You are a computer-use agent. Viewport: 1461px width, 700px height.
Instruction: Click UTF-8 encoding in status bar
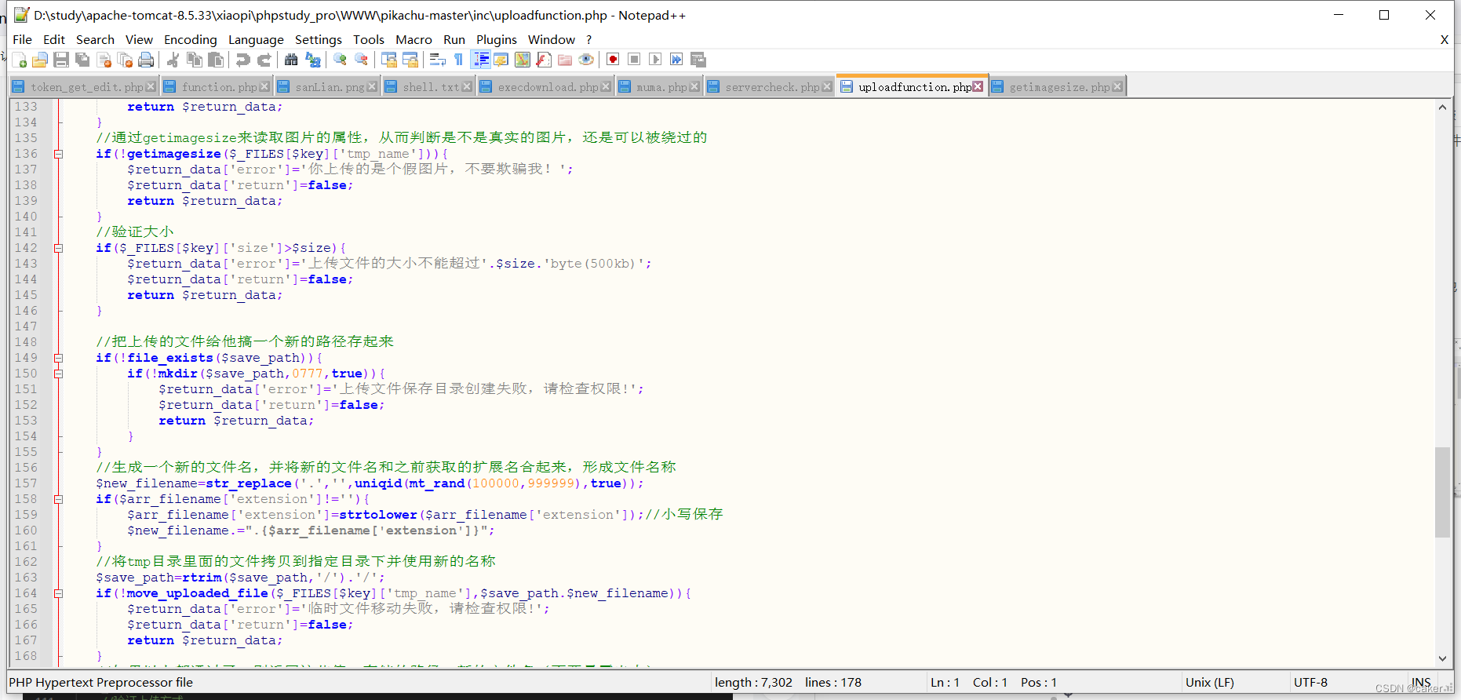click(1310, 683)
